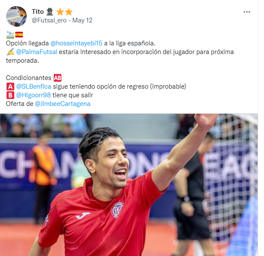Image resolution: width=264 pixels, height=256 pixels.
Task: Enlarge the attached photo of the player in red
Action: tap(129, 185)
